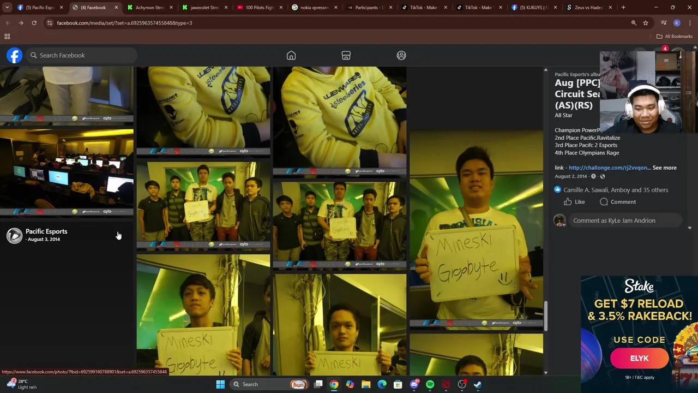This screenshot has width=698, height=393.
Task: Go back with the browser back arrow
Action: point(8,23)
